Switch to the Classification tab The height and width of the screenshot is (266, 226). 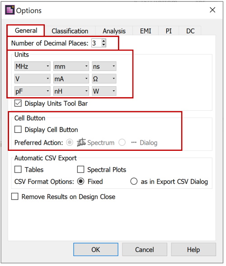point(71,31)
